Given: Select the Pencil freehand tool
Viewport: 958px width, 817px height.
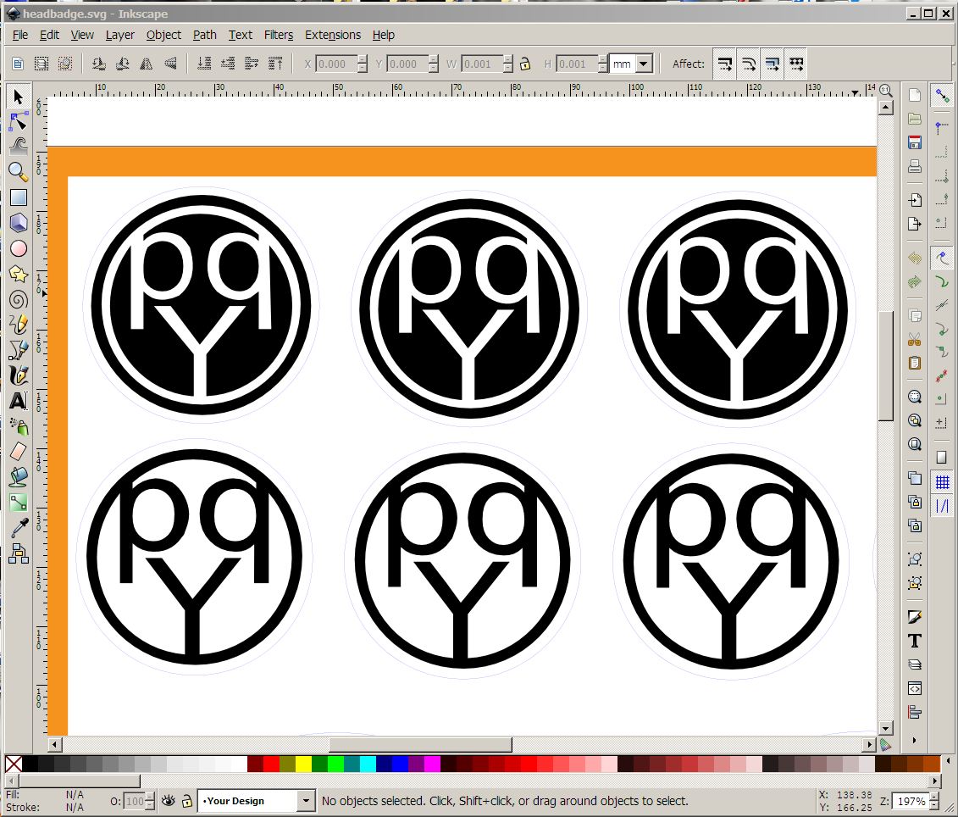Looking at the screenshot, I should pyautogui.click(x=19, y=325).
